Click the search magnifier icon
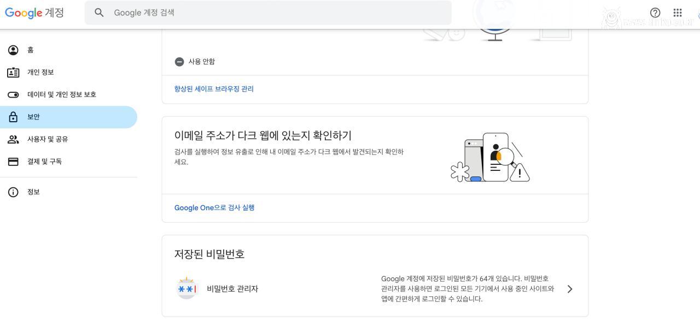This screenshot has width=700, height=321. (x=99, y=13)
